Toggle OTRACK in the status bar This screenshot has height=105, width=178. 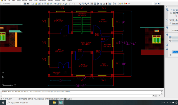click(48, 99)
